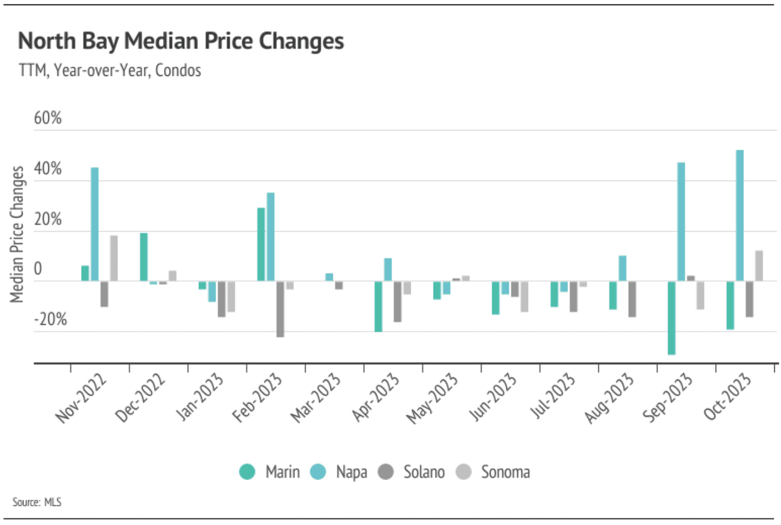Click the chart title North Bay Median Price Changes
Screen dimensions: 781x525
pyautogui.click(x=181, y=41)
